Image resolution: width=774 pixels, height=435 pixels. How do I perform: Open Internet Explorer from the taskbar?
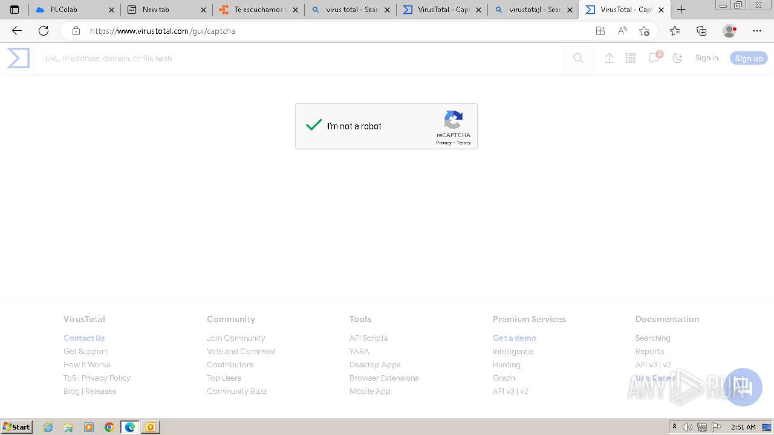[48, 427]
